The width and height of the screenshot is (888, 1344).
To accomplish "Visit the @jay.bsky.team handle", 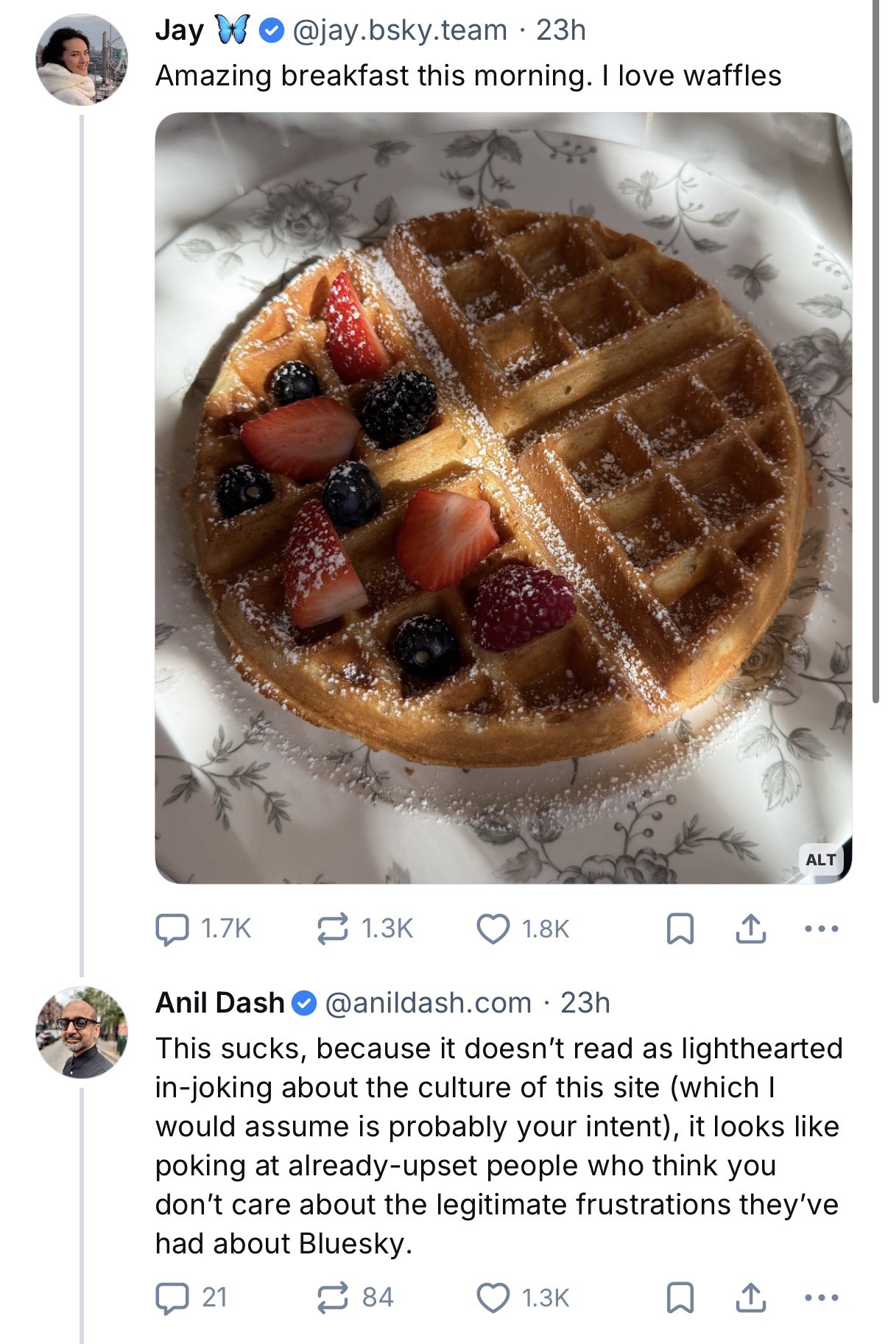I will click(x=400, y=30).
